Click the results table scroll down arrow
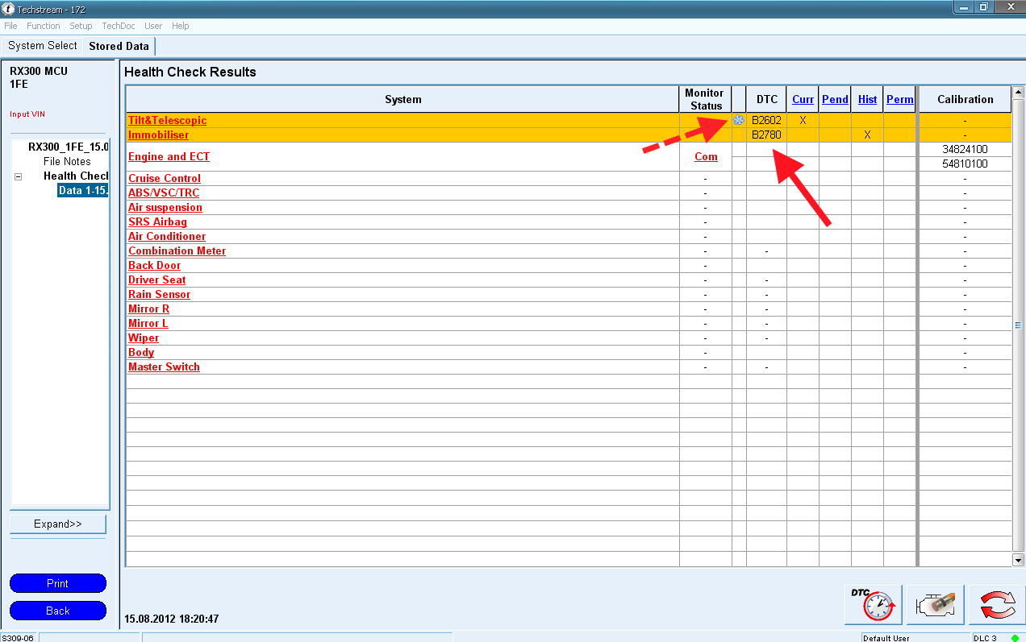The width and height of the screenshot is (1026, 642). click(x=1018, y=560)
